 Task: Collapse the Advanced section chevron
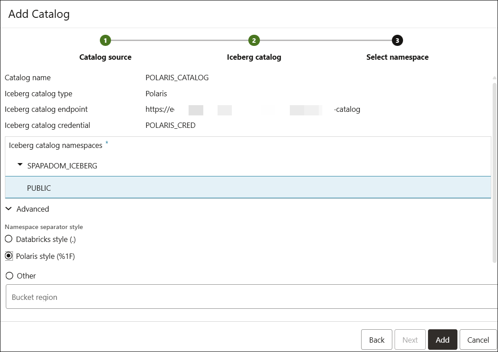click(8, 209)
